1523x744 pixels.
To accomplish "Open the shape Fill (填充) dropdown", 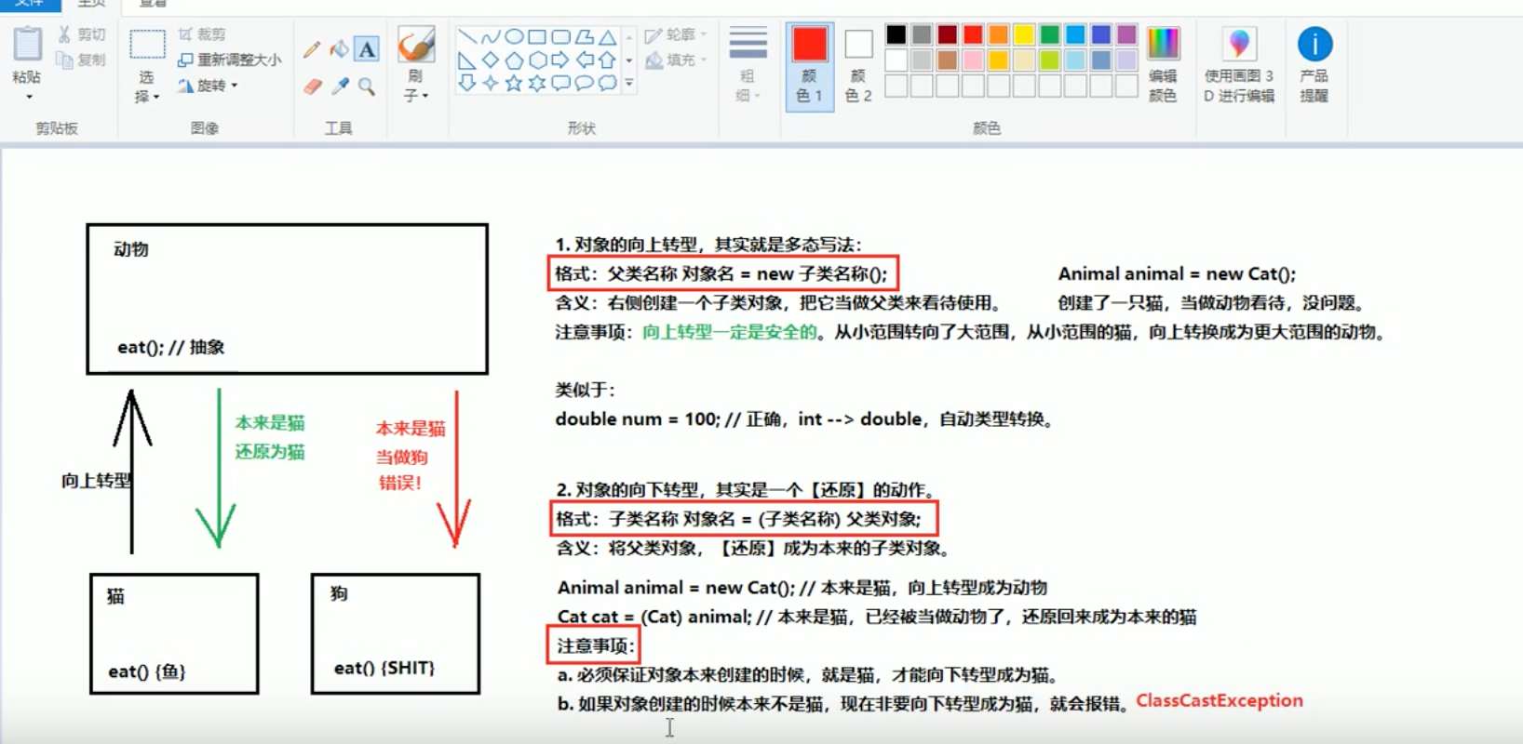I will coord(677,60).
